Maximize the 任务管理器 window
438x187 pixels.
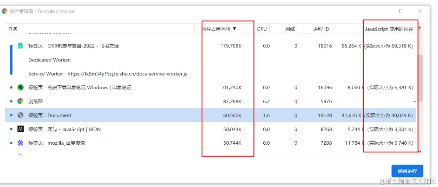tap(401, 11)
